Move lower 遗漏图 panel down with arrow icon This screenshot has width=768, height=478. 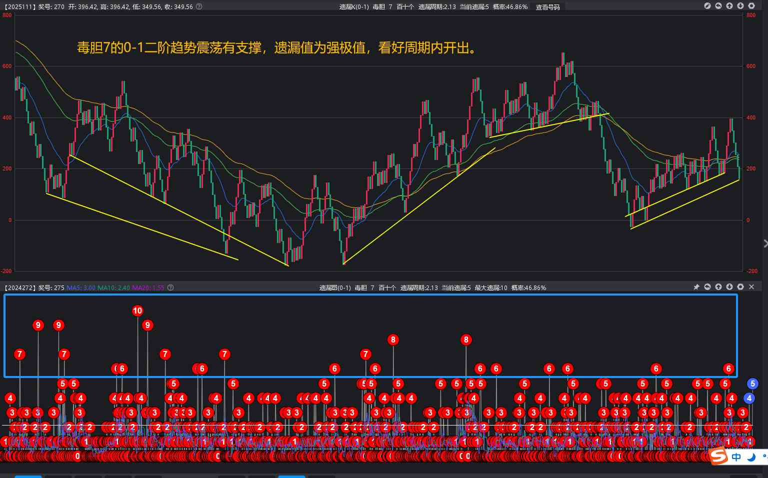point(729,287)
